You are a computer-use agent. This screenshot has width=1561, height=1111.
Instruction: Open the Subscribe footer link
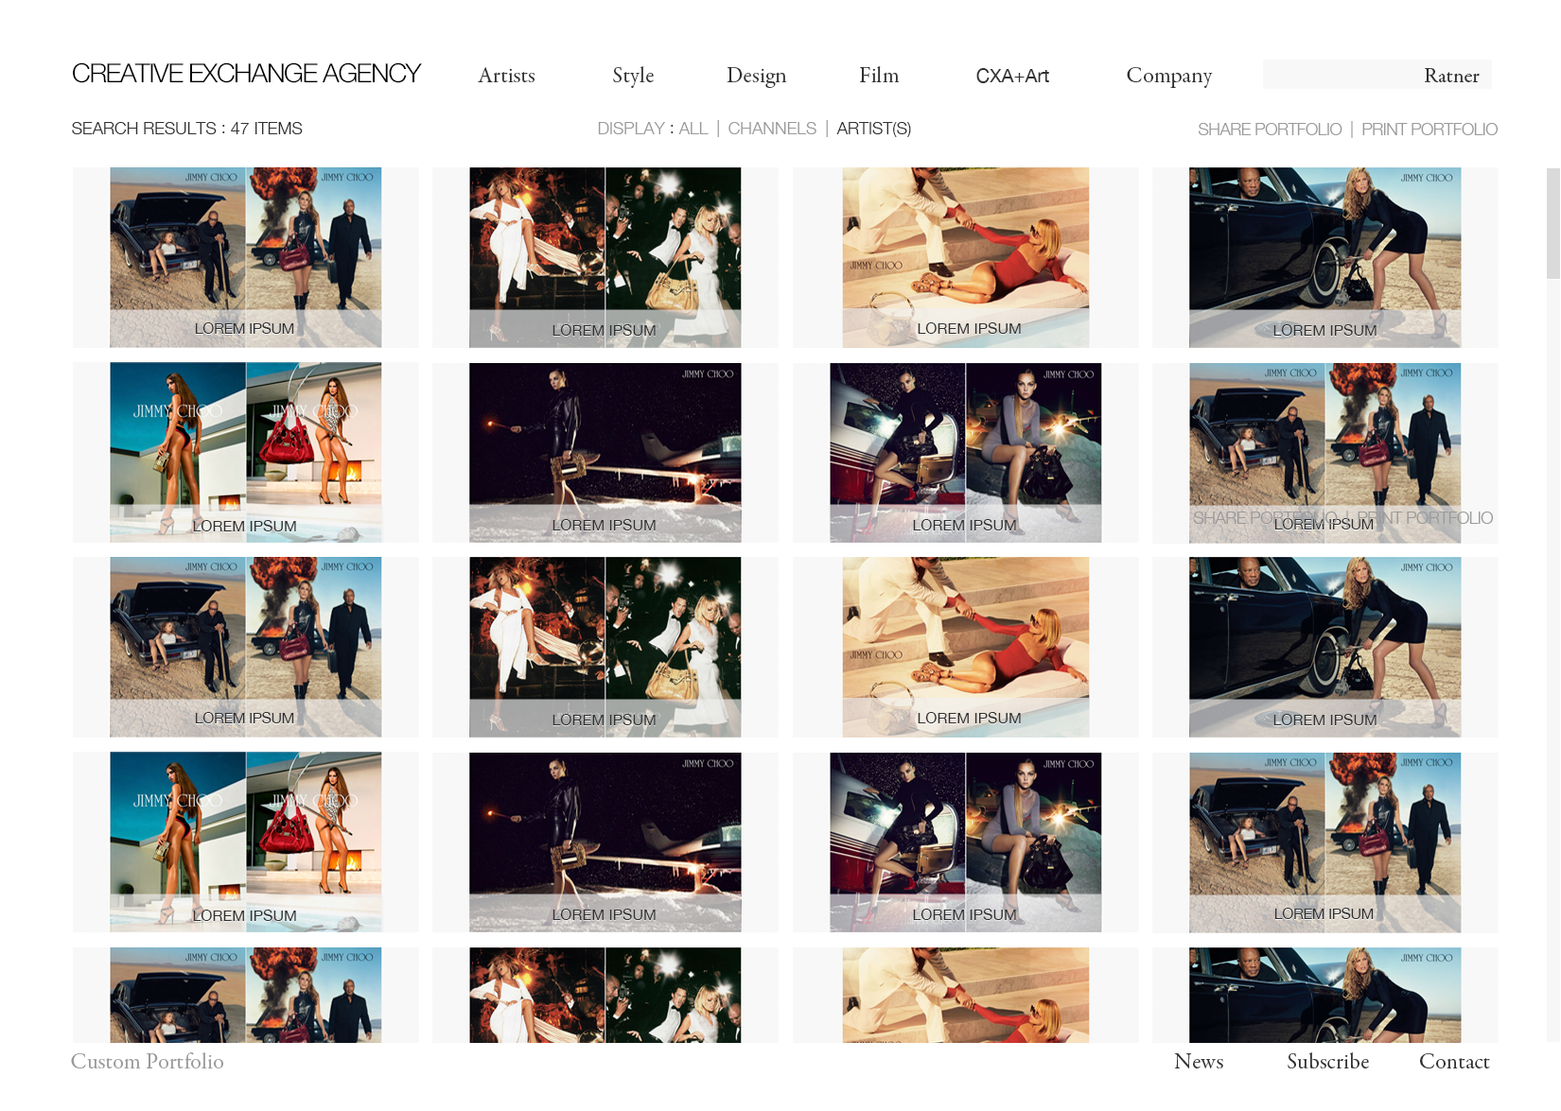(x=1327, y=1062)
